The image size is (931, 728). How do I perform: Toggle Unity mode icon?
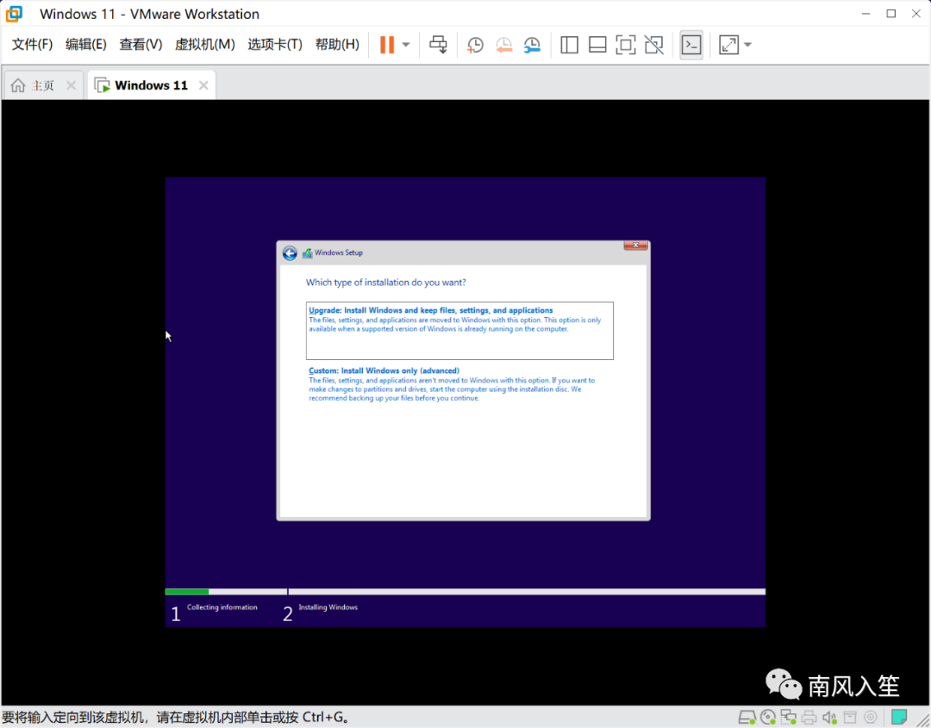(x=653, y=45)
